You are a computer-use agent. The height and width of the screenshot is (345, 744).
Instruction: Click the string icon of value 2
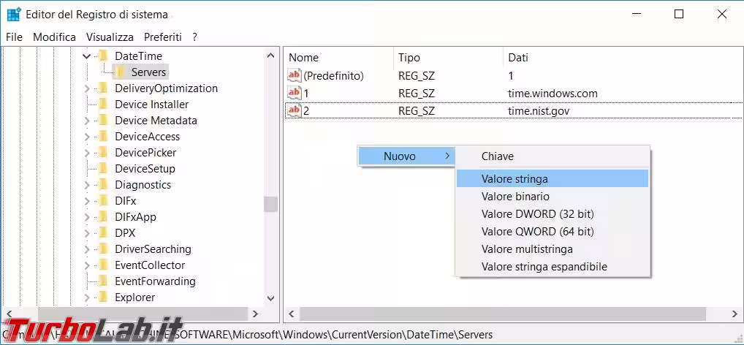[295, 111]
